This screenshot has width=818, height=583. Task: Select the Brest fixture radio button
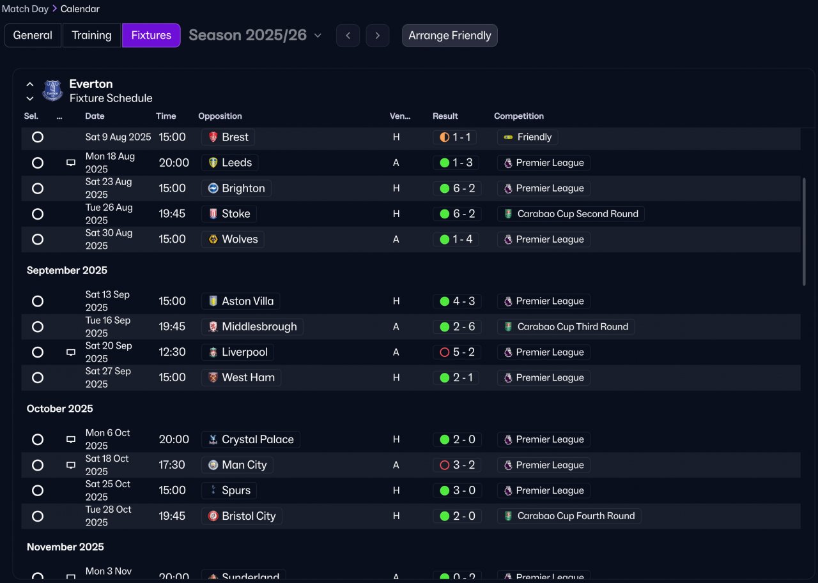(38, 137)
